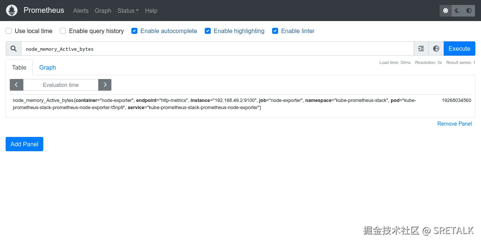The image size is (481, 243).
Task: Disable the Enable highlighting checkbox
Action: (x=208, y=31)
